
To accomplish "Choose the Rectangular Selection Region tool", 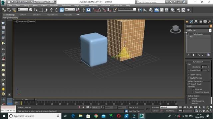I will [x=41, y=10].
